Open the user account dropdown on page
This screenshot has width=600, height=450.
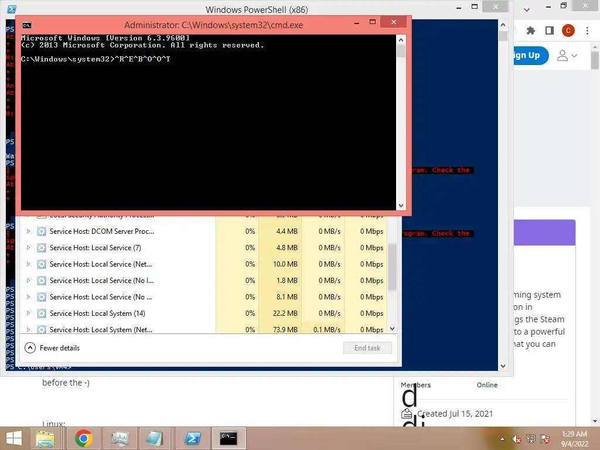(x=567, y=56)
